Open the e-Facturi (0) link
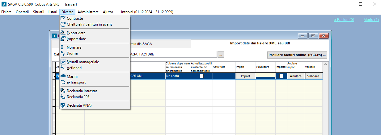381x135 pixels. coord(344,20)
